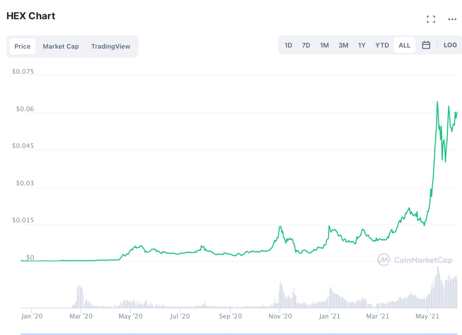The height and width of the screenshot is (335, 462).
Task: Switch to the Market Cap tab
Action: coord(61,46)
